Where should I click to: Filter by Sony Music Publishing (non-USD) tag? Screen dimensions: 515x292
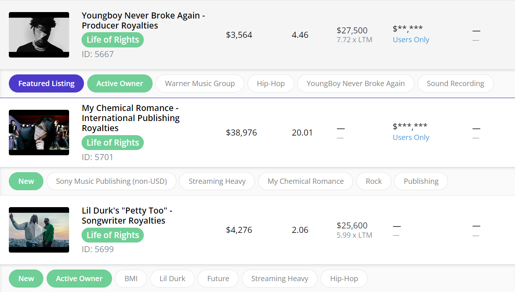point(111,181)
